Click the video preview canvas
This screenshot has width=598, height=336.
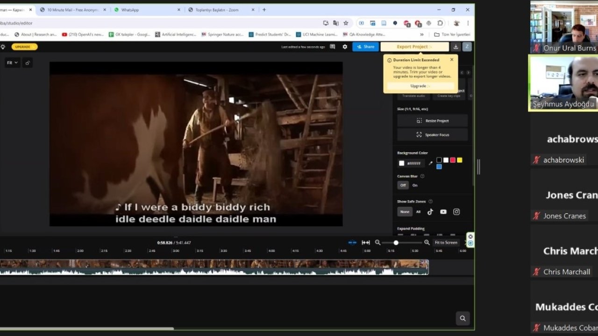[x=196, y=144]
